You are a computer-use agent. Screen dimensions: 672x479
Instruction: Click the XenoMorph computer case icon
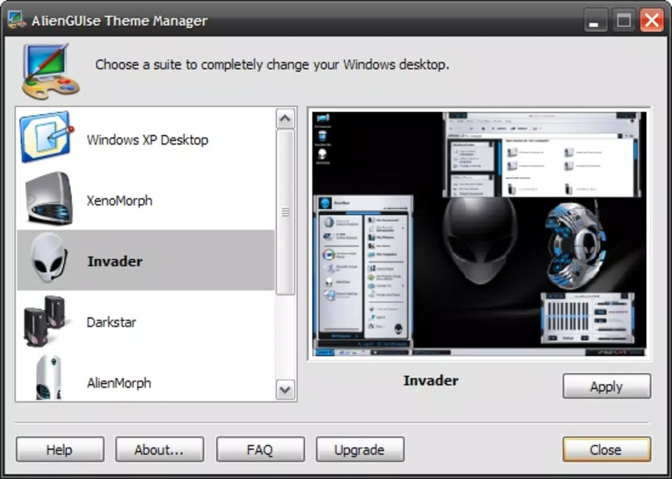[x=48, y=199]
